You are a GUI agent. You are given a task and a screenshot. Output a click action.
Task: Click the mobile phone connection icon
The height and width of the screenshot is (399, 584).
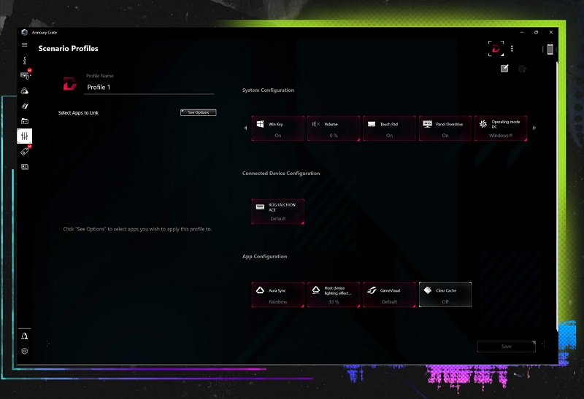pyautogui.click(x=550, y=49)
